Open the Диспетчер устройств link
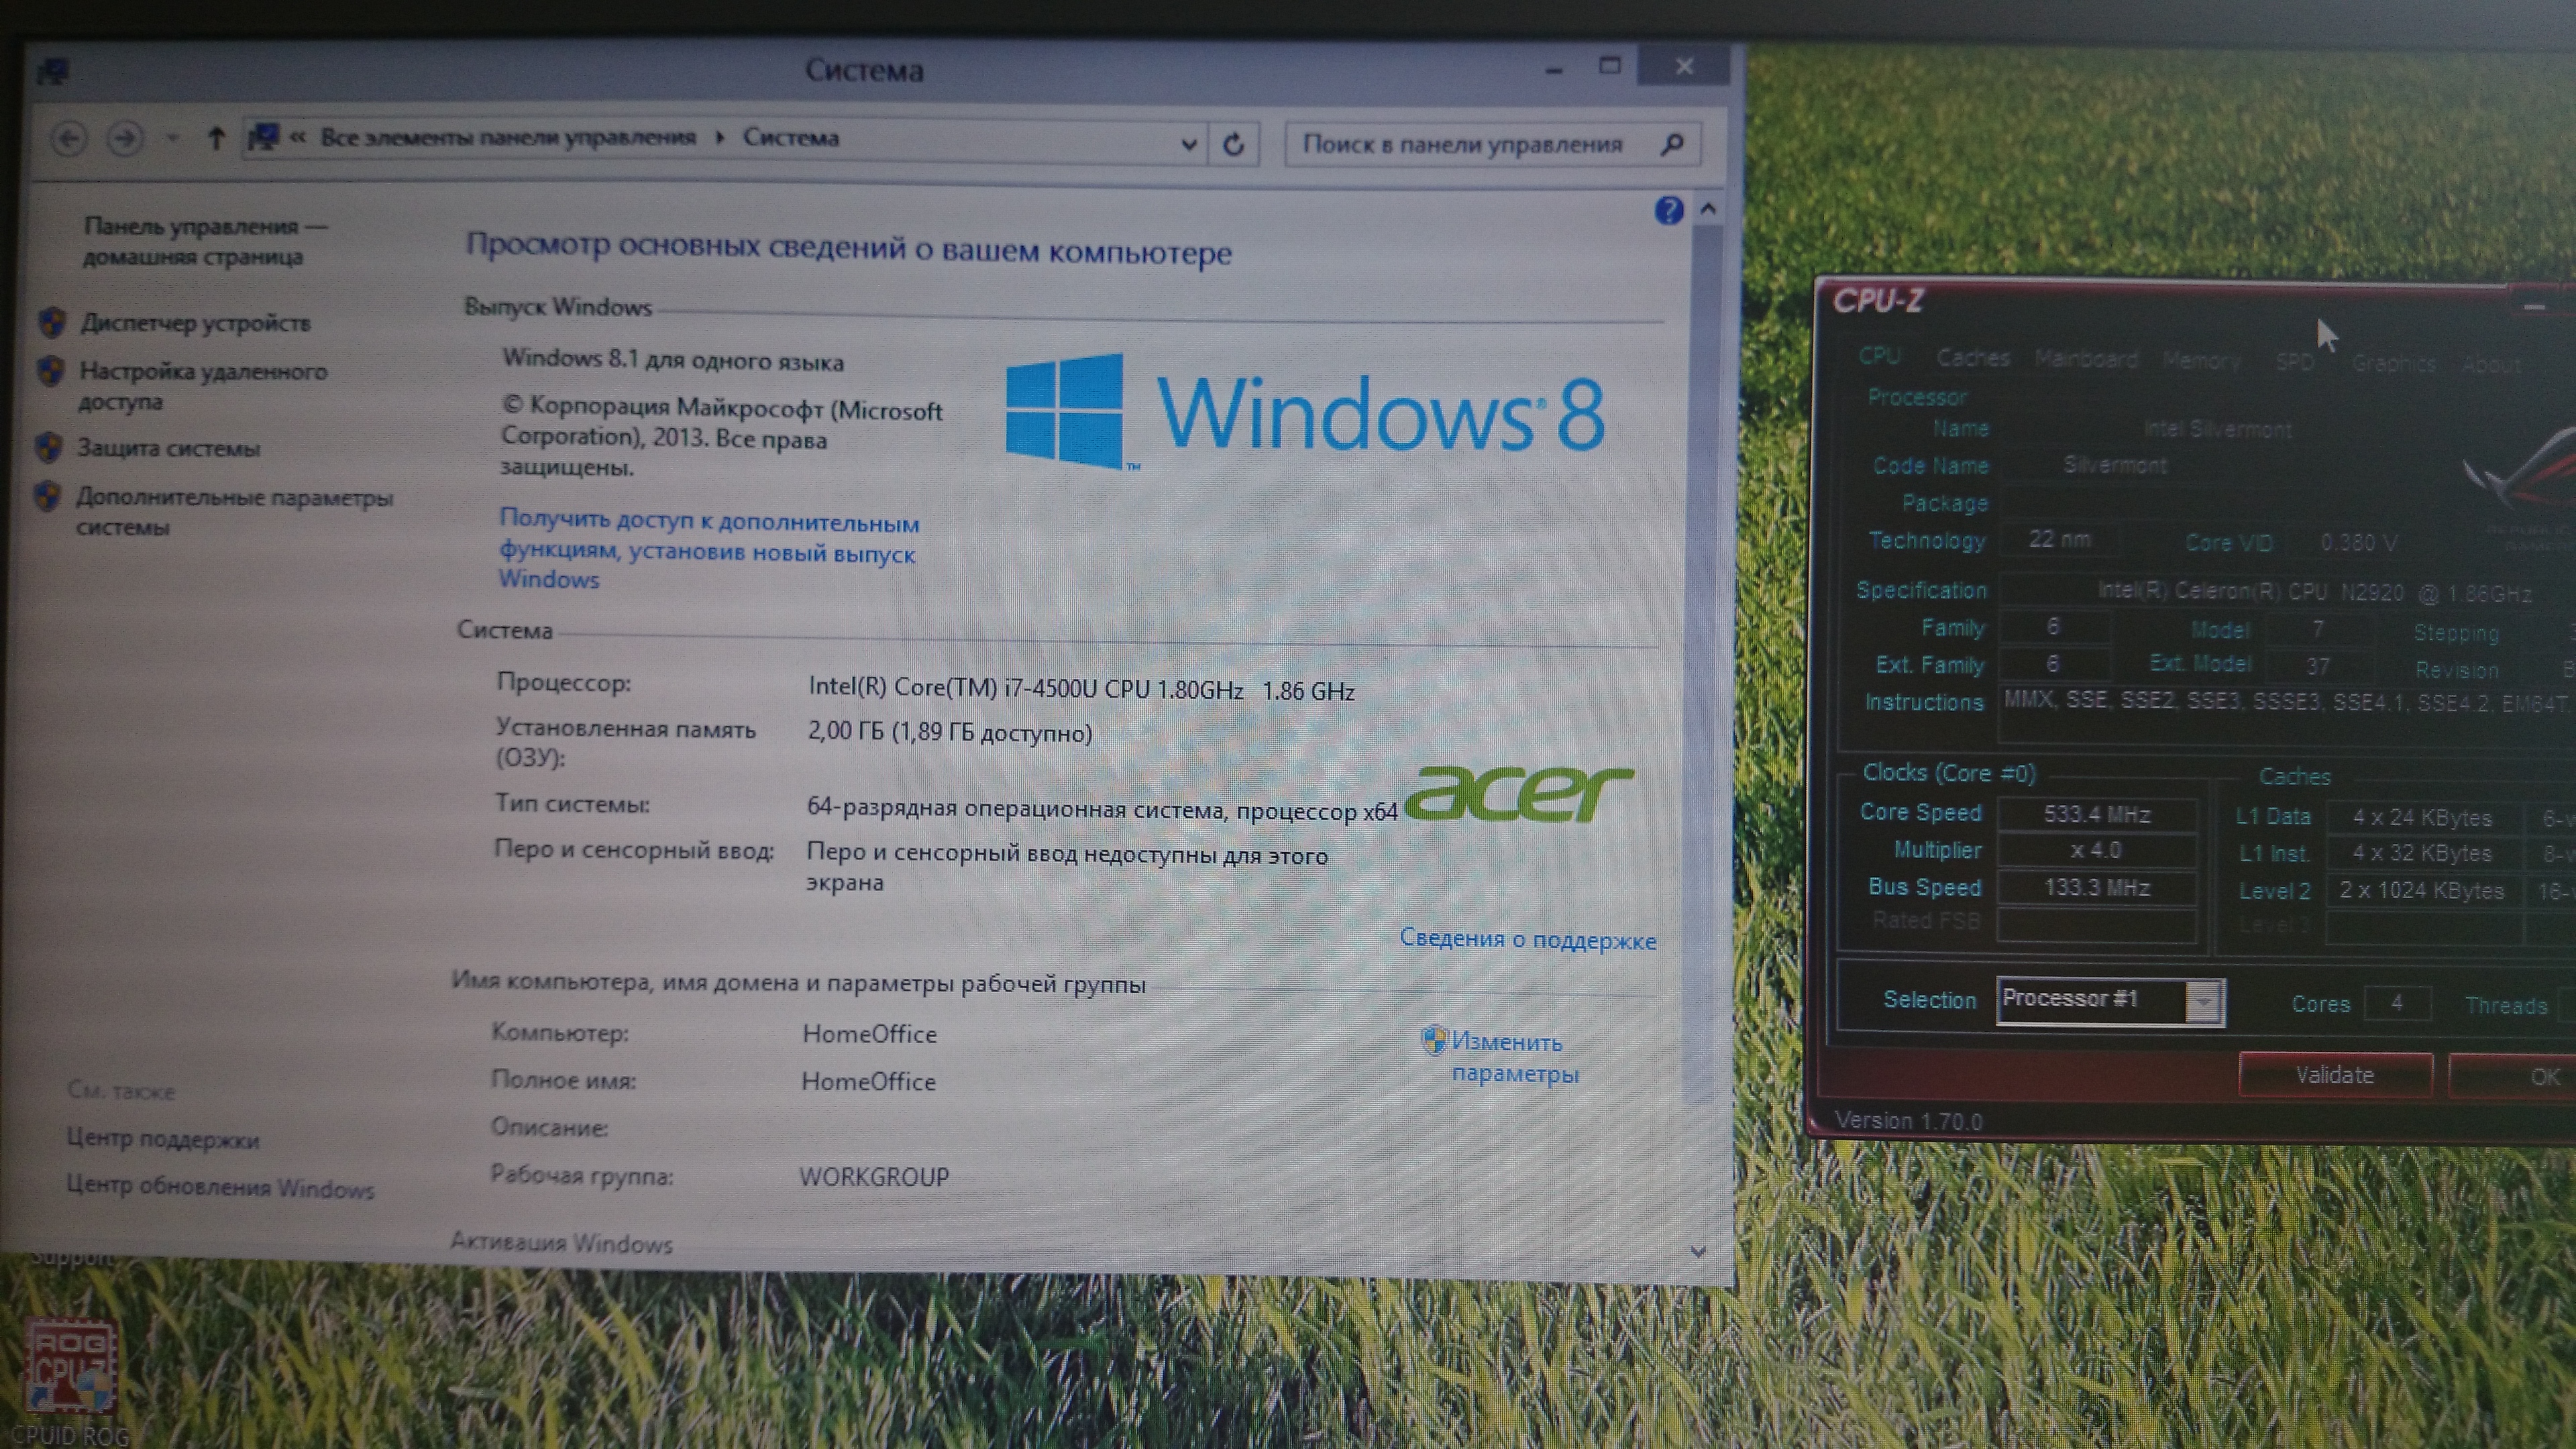The image size is (2576, 1449). click(195, 323)
